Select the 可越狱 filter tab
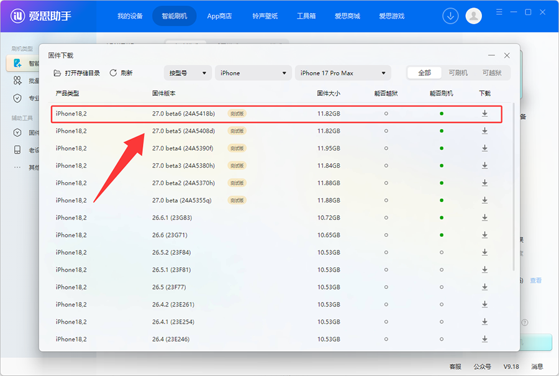The image size is (559, 376). coord(492,73)
